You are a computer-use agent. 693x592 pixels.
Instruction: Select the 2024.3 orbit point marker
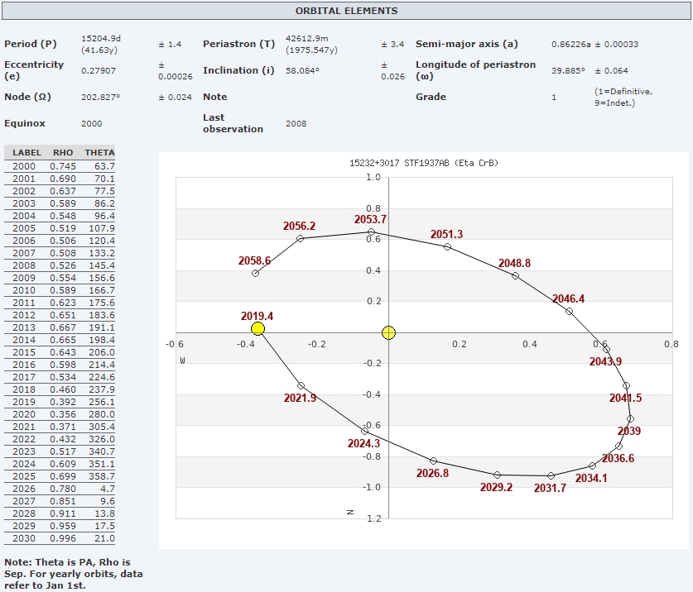[x=364, y=432]
